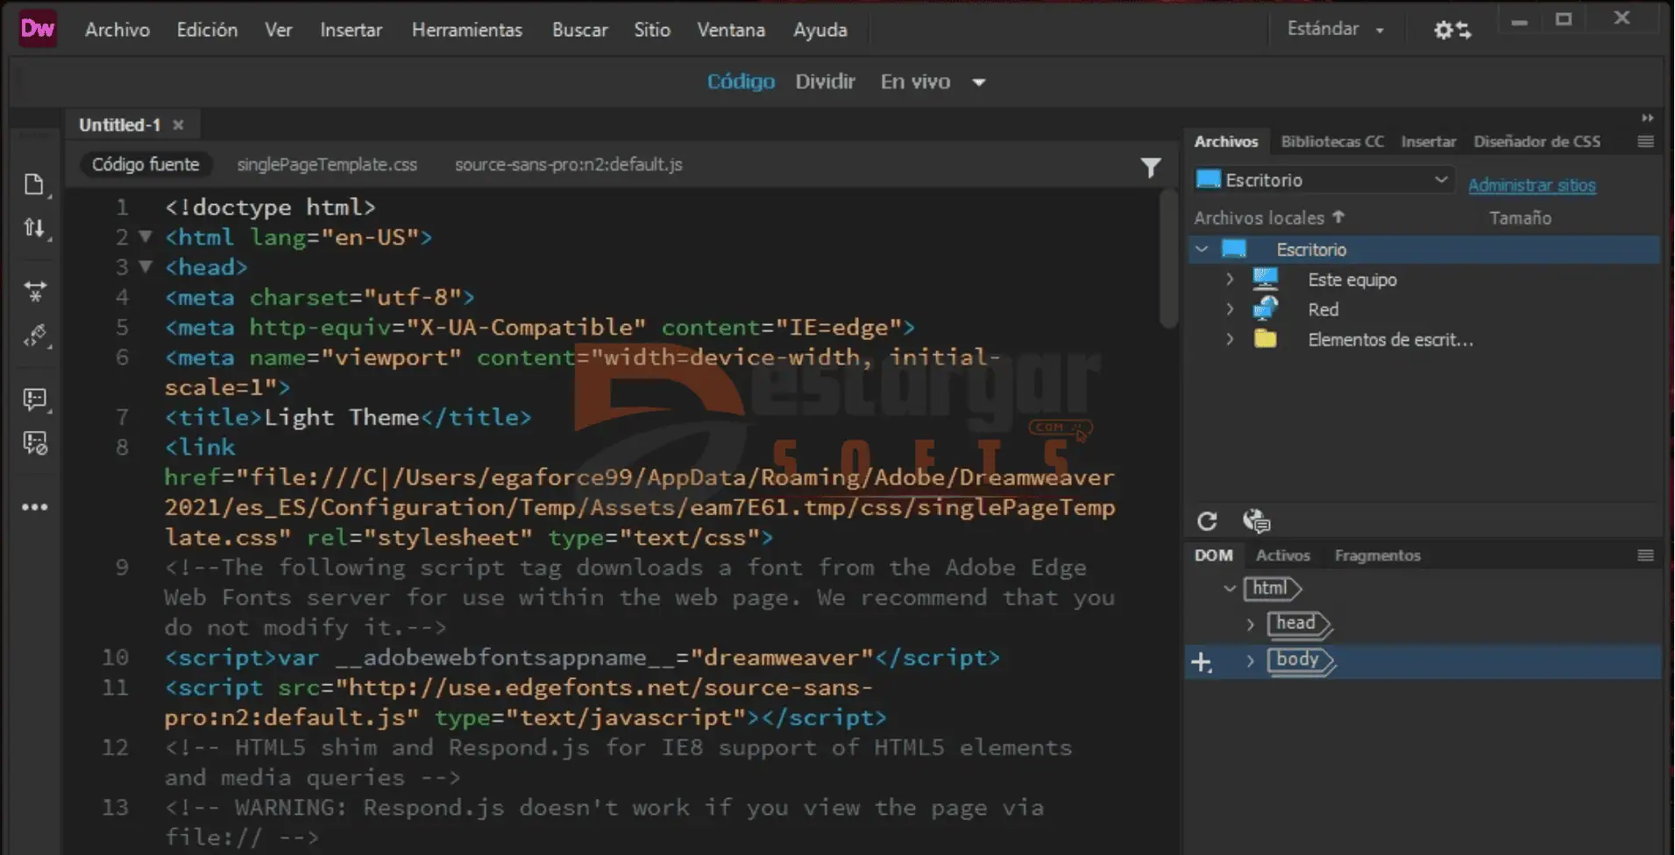Open the three-dots more tools menu

pyautogui.click(x=34, y=506)
